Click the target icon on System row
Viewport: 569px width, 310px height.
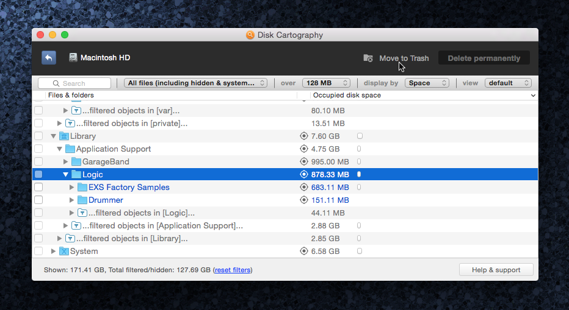304,251
